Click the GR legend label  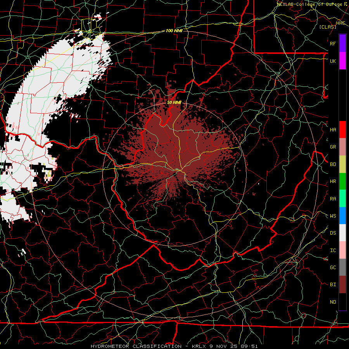[x=333, y=147]
